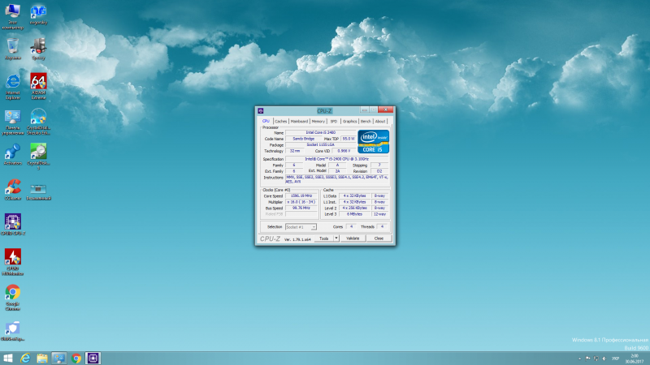This screenshot has width=650, height=365.
Task: Click the Max TDP value field
Action: (349, 139)
